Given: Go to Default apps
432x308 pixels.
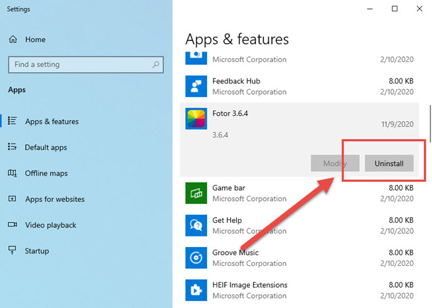Looking at the screenshot, I should click(46, 147).
